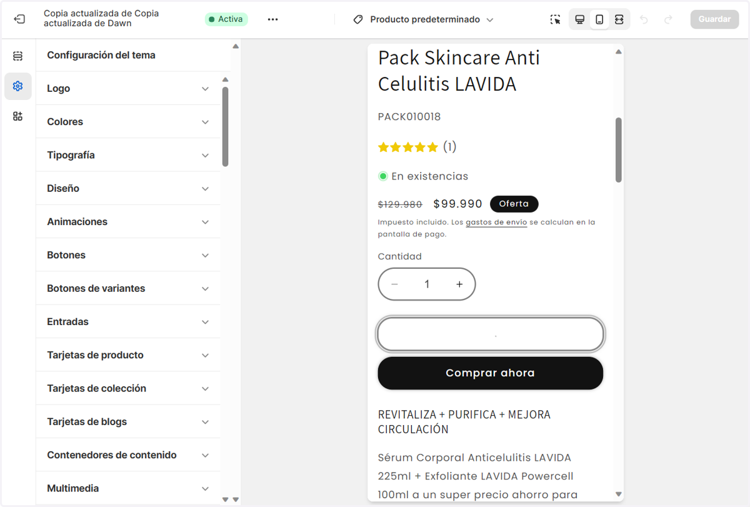
Task: Switch to desktop preview mode
Action: click(580, 19)
